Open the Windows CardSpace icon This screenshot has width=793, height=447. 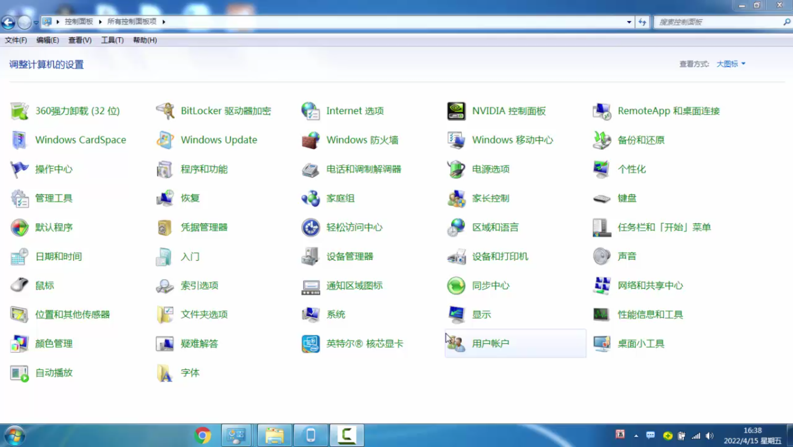(19, 140)
